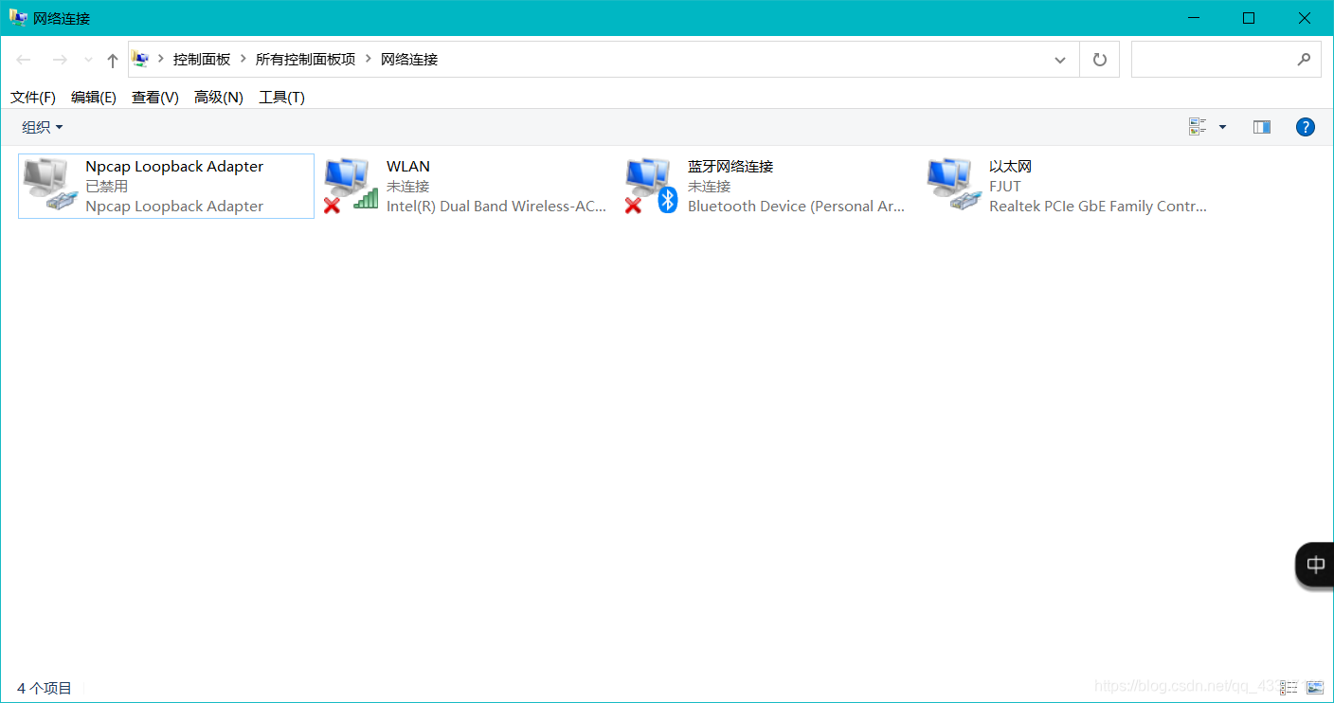Screen dimensions: 1334x703
Task: Change view with the view icon
Action: coord(1198,127)
